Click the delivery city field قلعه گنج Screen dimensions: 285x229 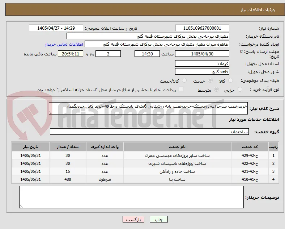tap(202, 71)
